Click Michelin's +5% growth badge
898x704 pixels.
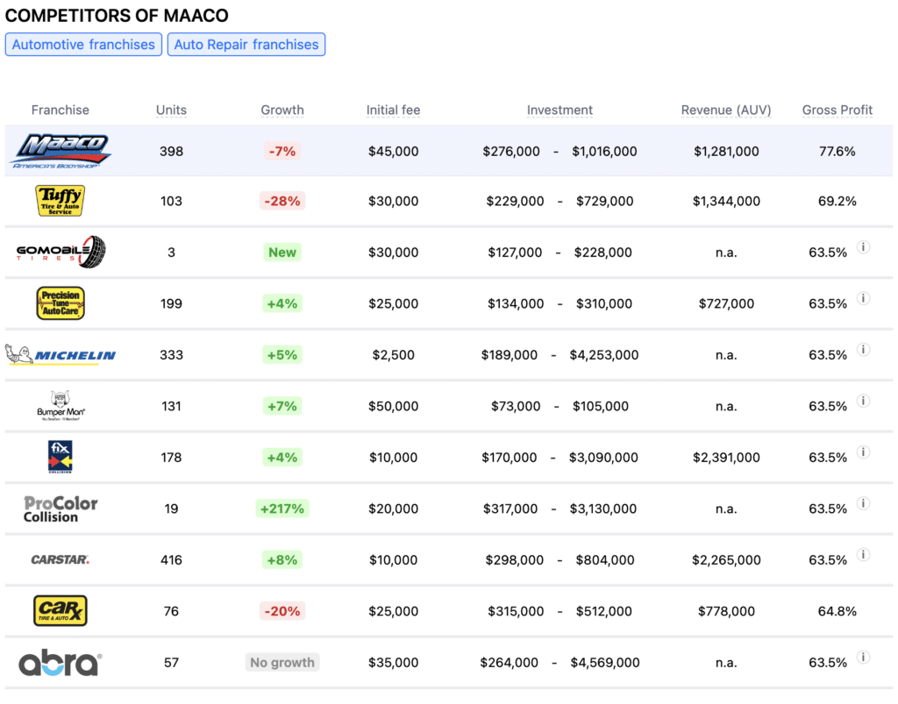pyautogui.click(x=282, y=355)
